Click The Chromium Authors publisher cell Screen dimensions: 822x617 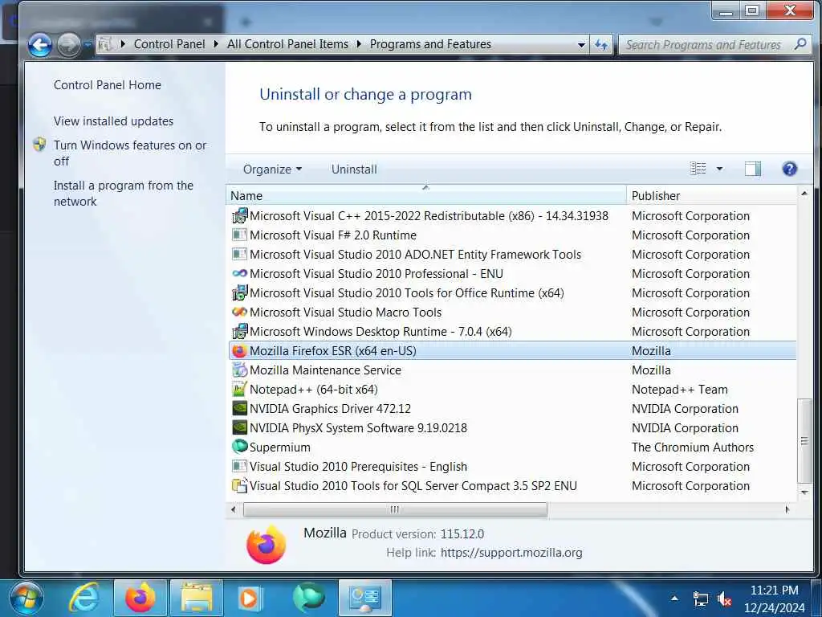coord(693,447)
